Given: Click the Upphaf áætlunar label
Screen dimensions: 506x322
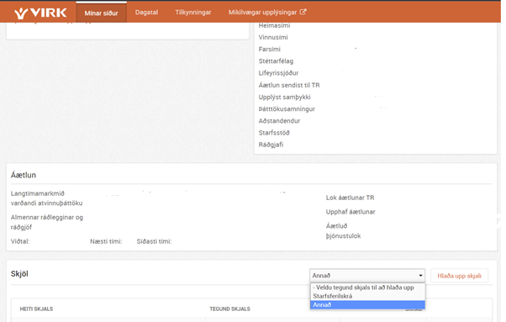Looking at the screenshot, I should click(351, 212).
